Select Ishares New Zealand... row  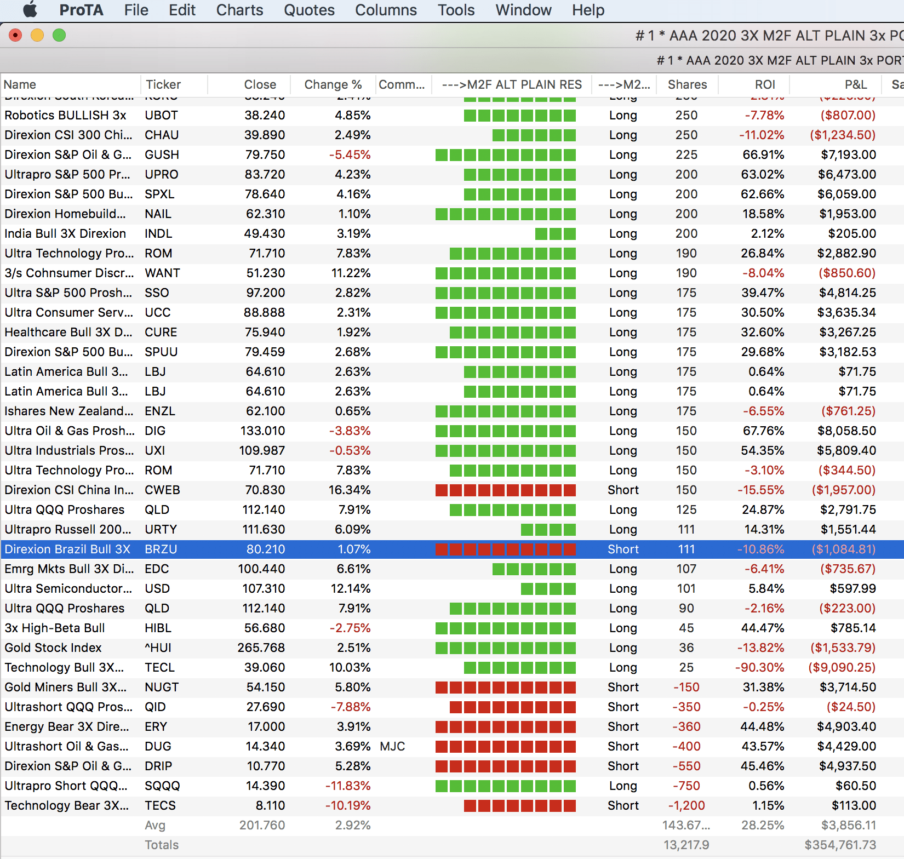point(452,411)
